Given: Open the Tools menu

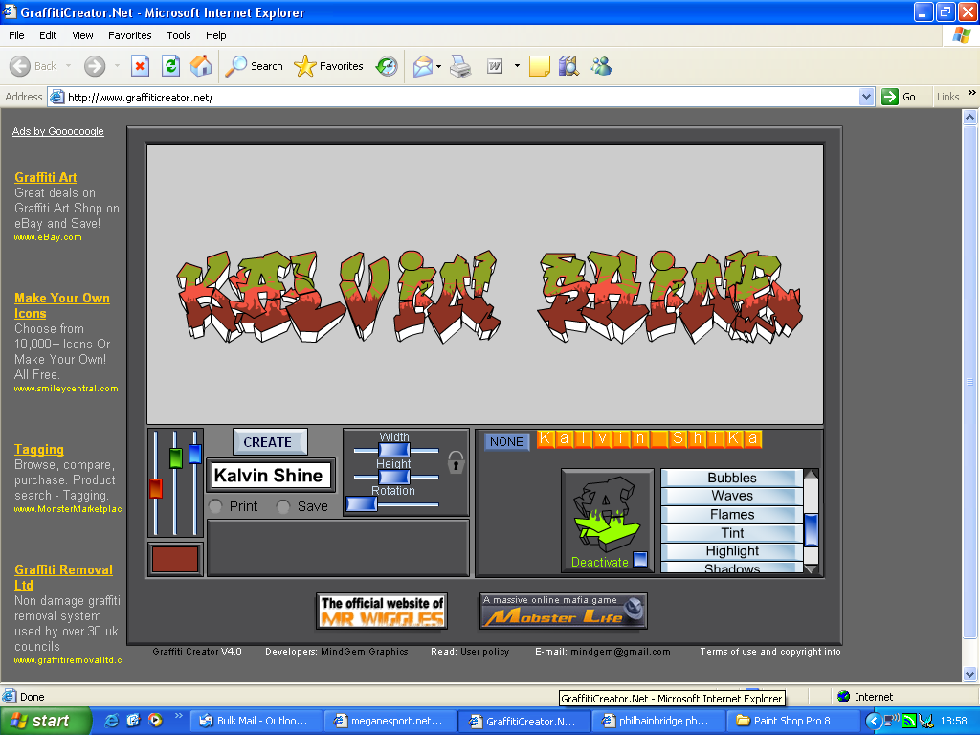Looking at the screenshot, I should click(x=179, y=35).
